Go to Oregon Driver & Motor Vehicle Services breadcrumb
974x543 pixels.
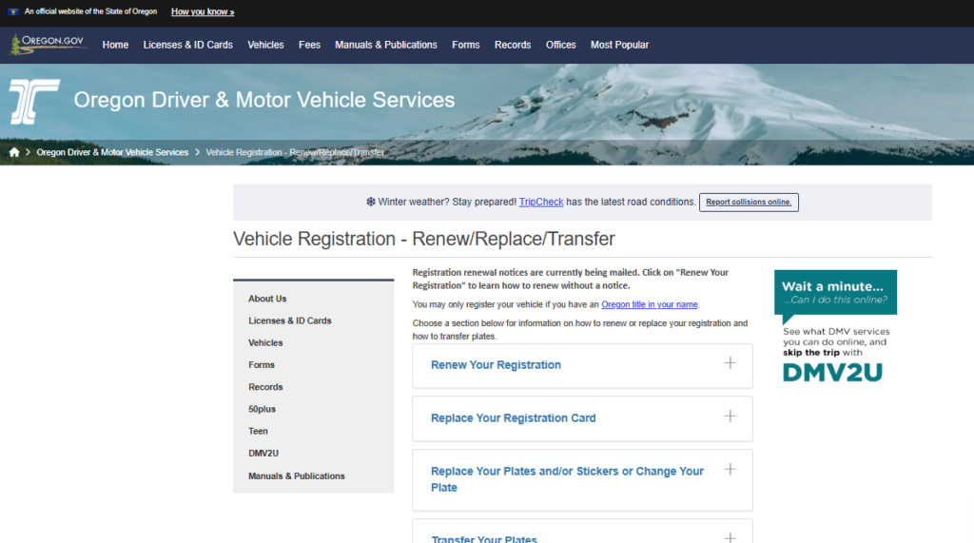click(112, 152)
